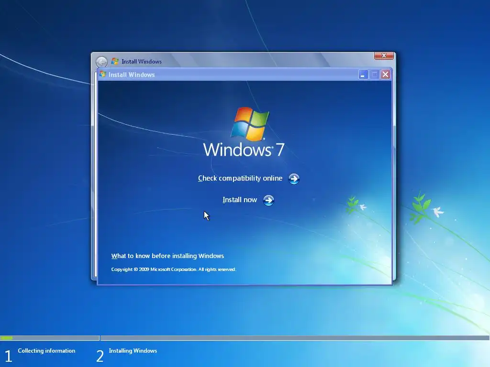This screenshot has width=490, height=367.
Task: Click the rear window's Install Windows title text
Action: click(142, 62)
